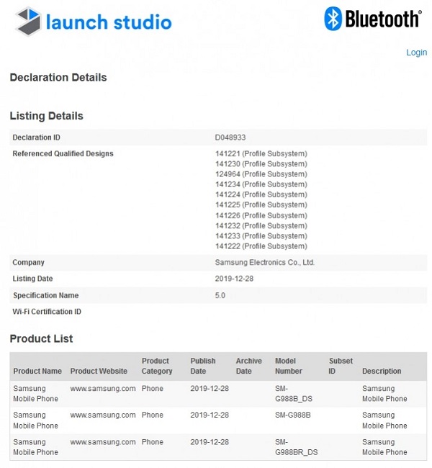Select design 141221 (Profile Subsystem)

click(x=261, y=153)
